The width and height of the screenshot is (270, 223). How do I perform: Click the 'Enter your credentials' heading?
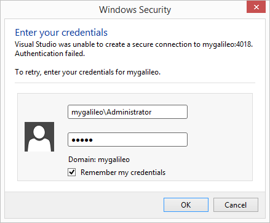click(x=61, y=33)
